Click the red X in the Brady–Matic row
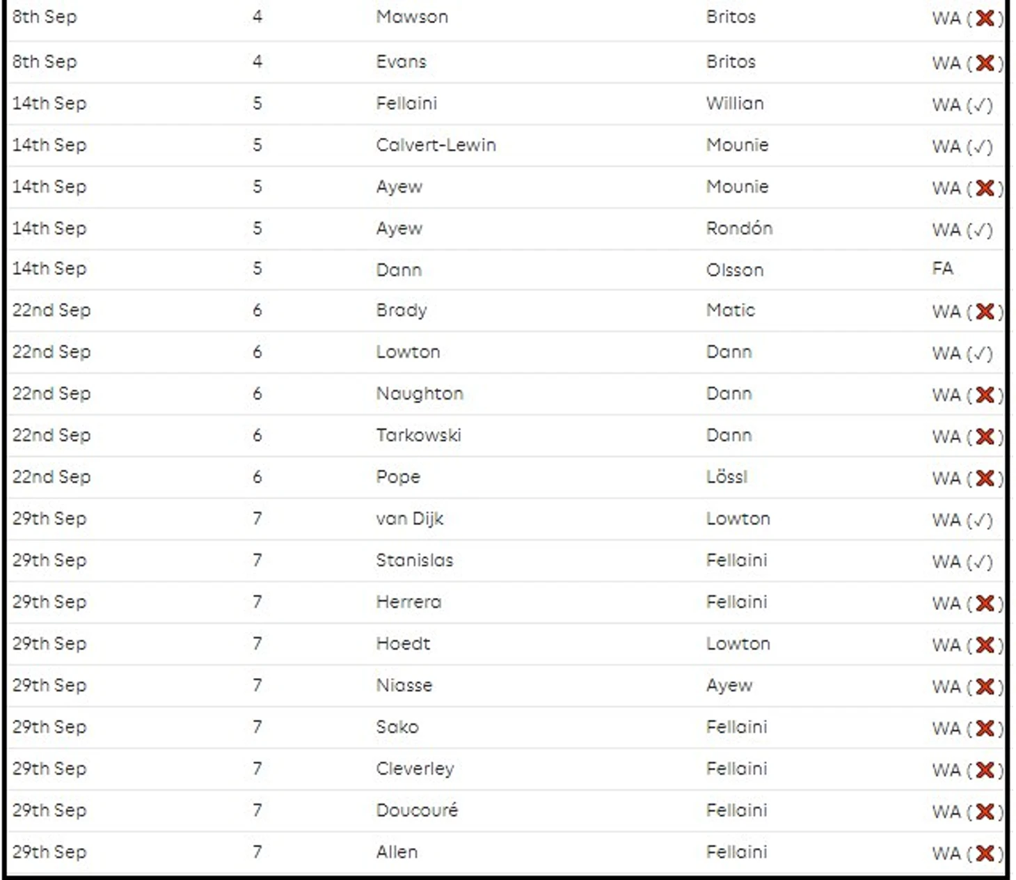 [985, 311]
